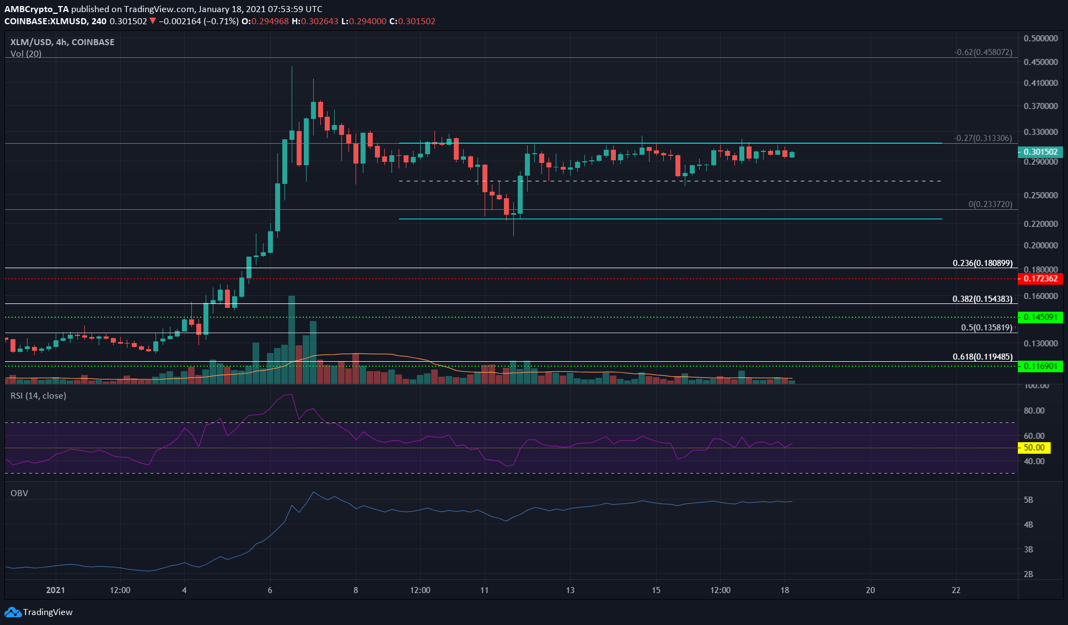Select the XLM/USD, 4h, COINBASE chart title
Viewport: 1068px width, 625px height.
click(63, 42)
